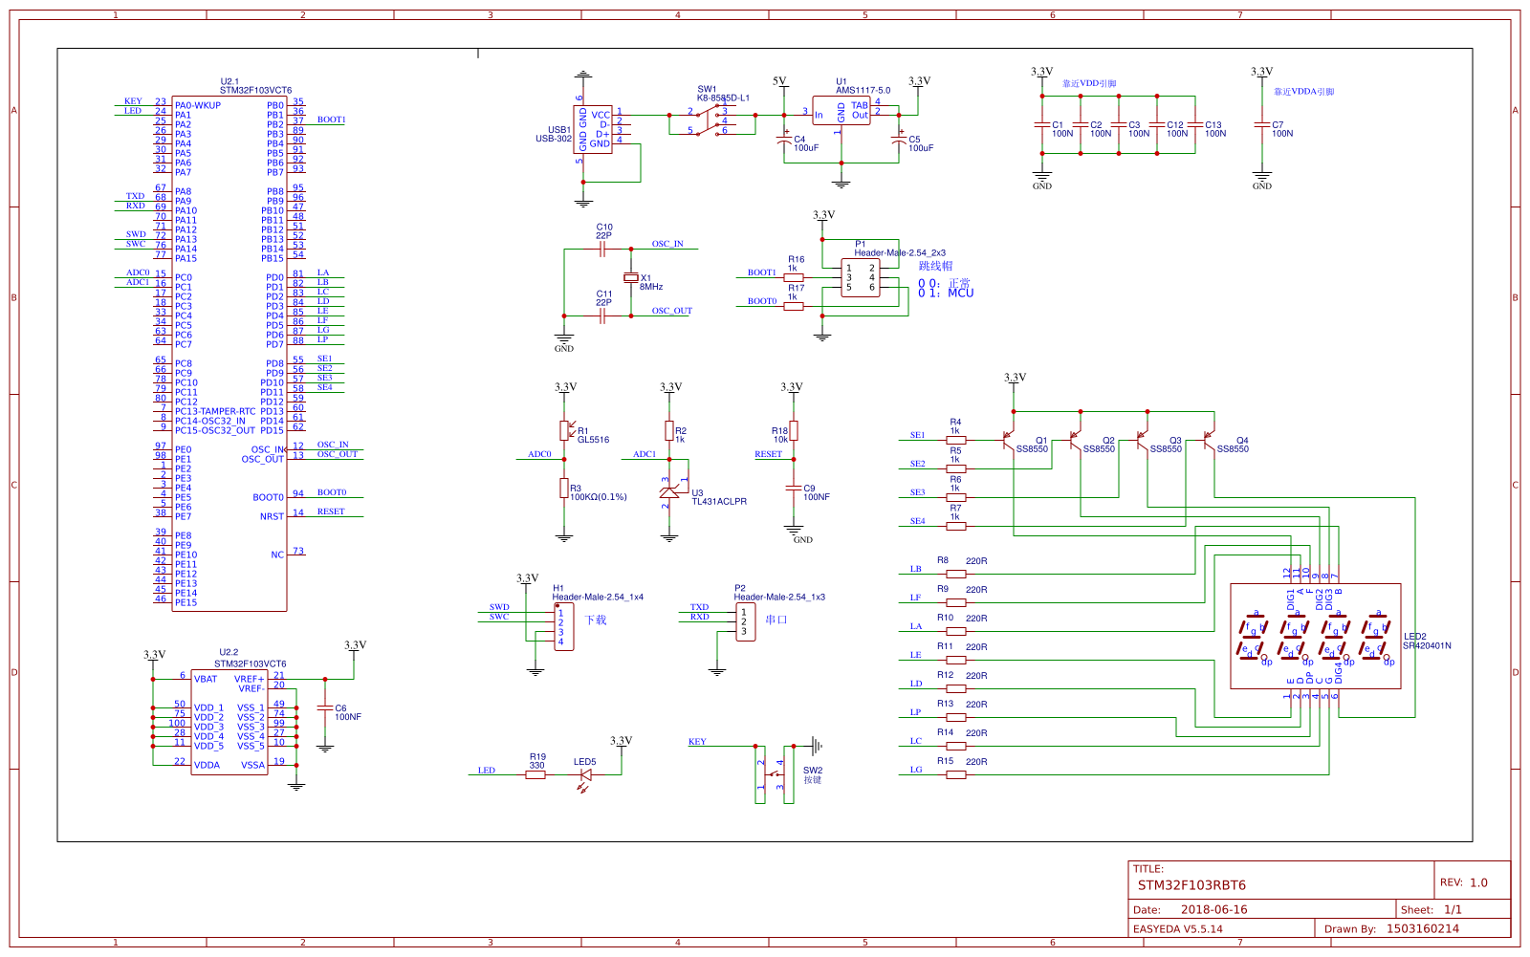Screen dimensions: 1530x957
Task: Click the P1 2x3 header symbol
Action: pyautogui.click(x=861, y=277)
